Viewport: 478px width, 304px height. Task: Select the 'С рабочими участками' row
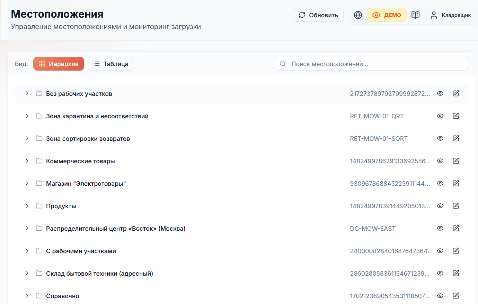[241, 251]
